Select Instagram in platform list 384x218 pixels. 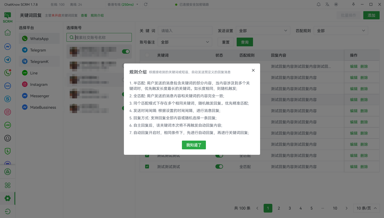[x=39, y=84]
